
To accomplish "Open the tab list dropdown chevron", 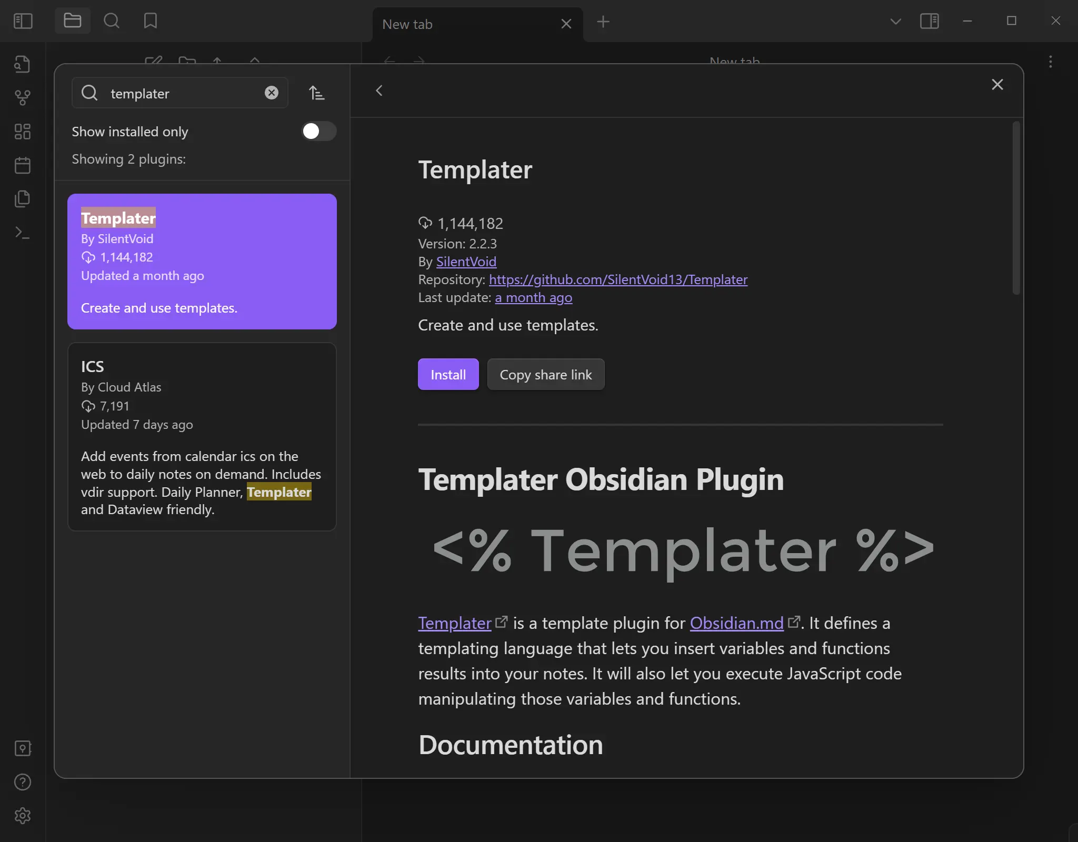I will pos(895,21).
